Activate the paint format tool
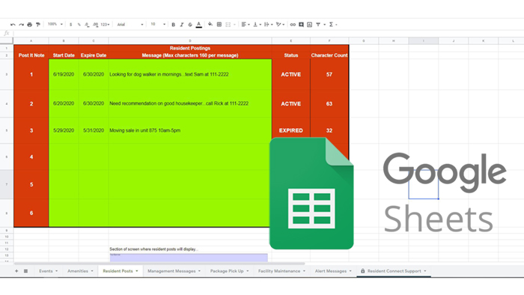This screenshot has width=524, height=295. (38, 25)
